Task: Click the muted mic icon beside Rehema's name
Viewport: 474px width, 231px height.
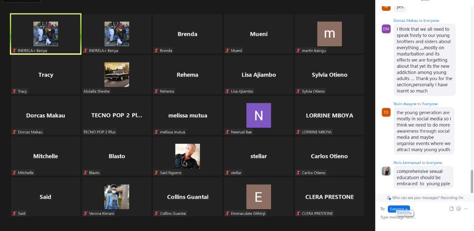Action: coord(156,91)
